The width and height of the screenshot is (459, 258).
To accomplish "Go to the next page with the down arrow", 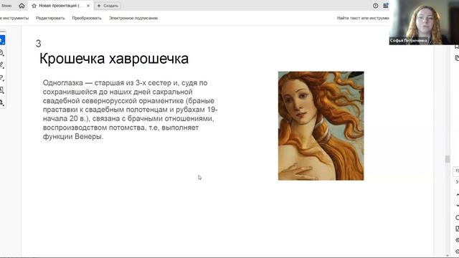I will tap(458, 206).
